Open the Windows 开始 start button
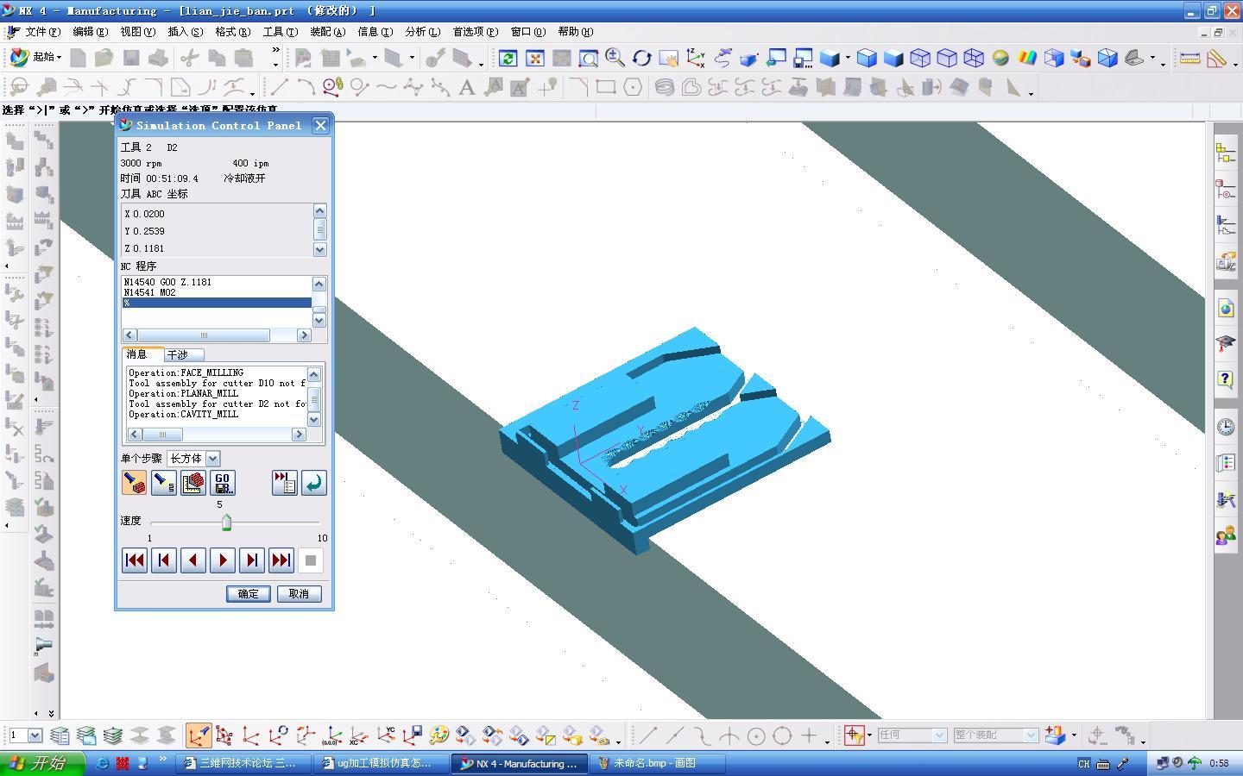The image size is (1243, 776). 42,763
